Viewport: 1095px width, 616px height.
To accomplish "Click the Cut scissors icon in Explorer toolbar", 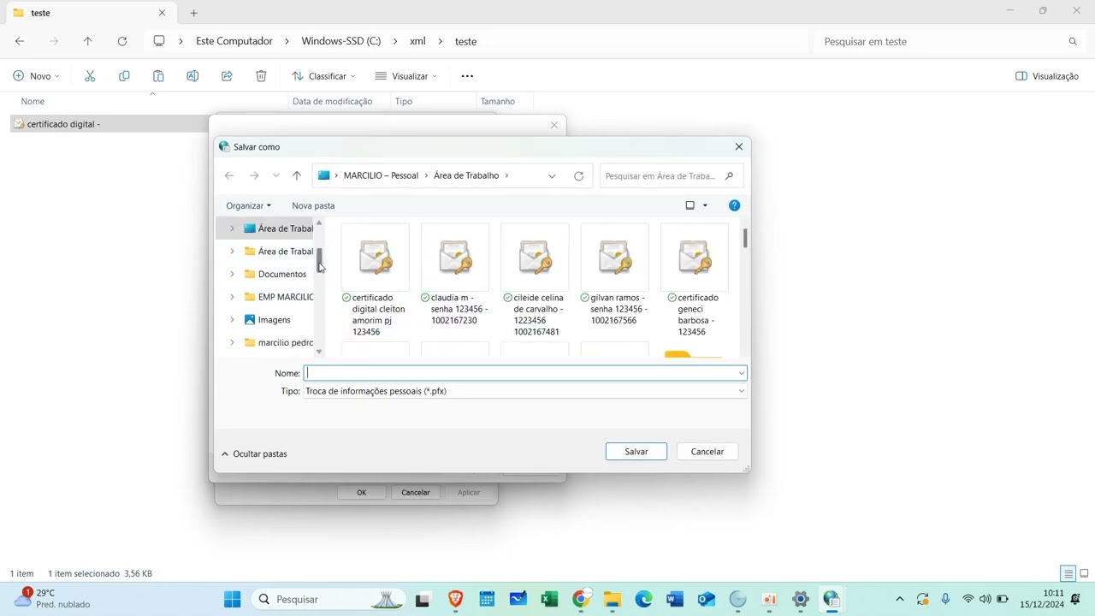I will [x=90, y=76].
